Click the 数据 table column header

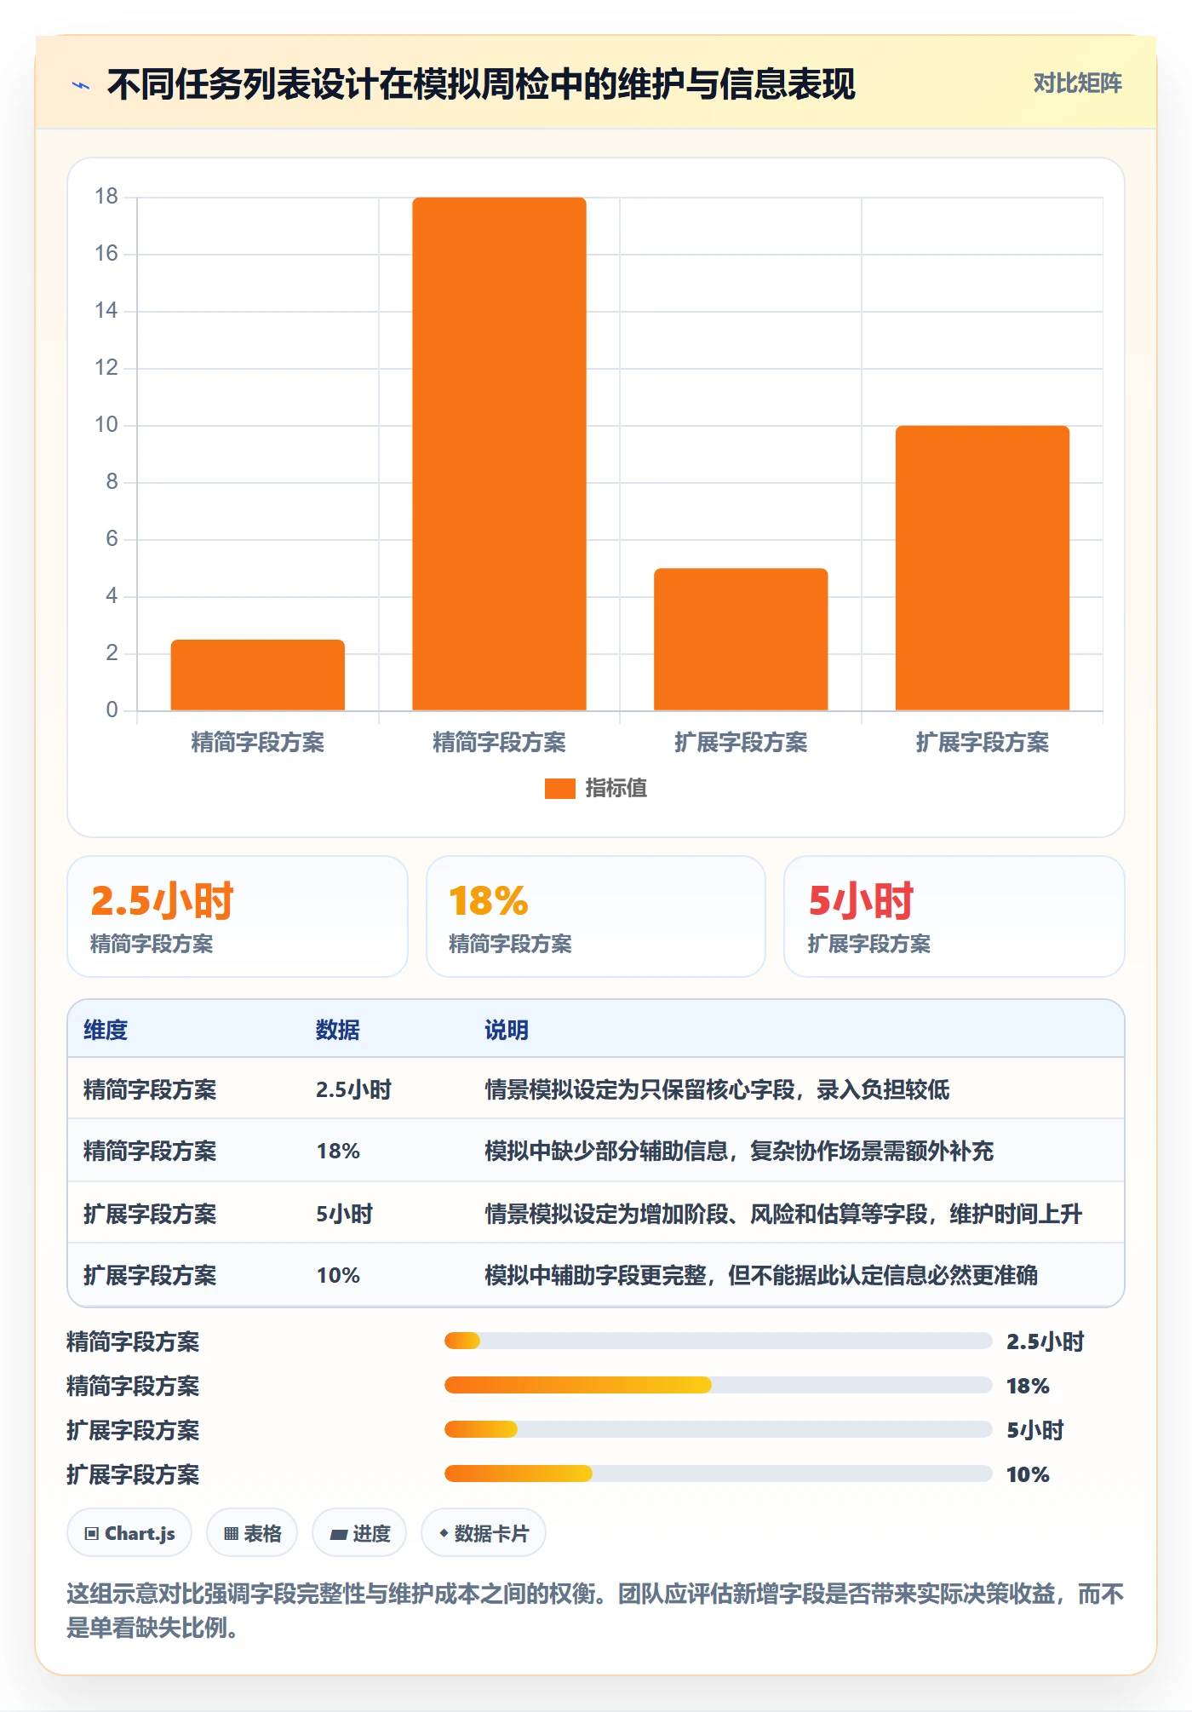pyautogui.click(x=338, y=1031)
